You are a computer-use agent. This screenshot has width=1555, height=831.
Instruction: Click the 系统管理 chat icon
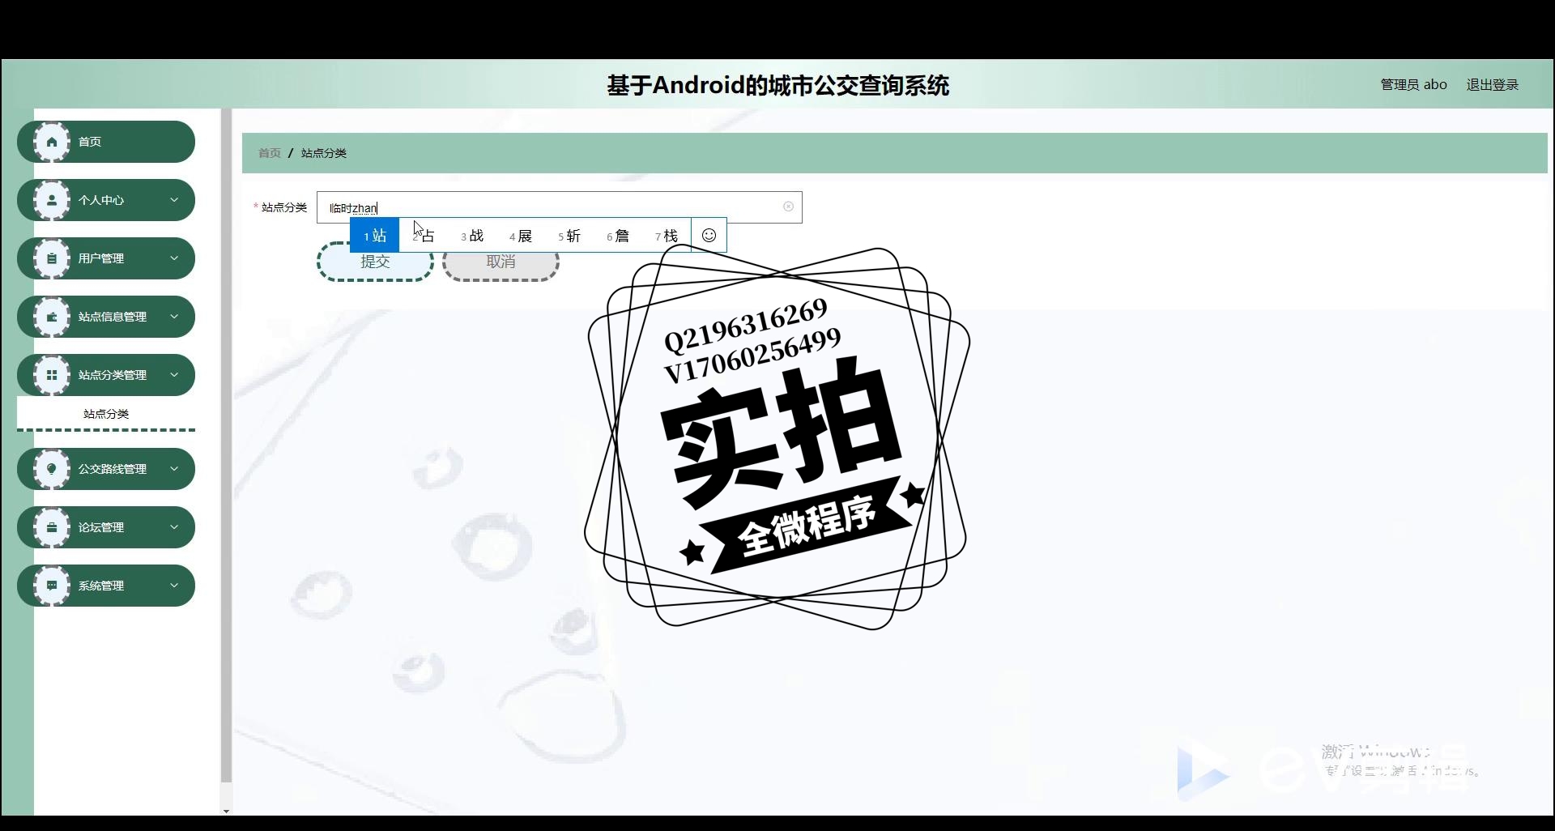tap(52, 586)
